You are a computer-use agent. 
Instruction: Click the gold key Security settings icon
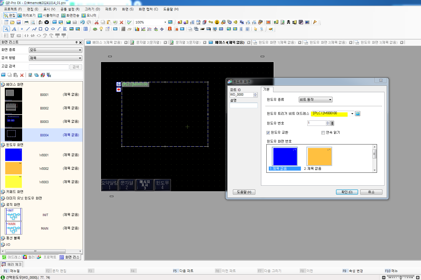pyautogui.click(x=211, y=22)
